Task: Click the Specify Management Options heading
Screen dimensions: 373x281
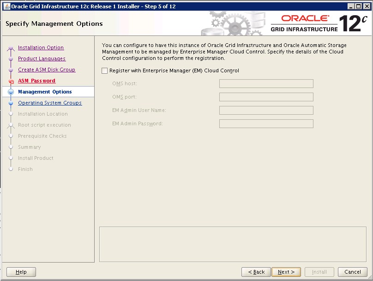Action: point(54,24)
